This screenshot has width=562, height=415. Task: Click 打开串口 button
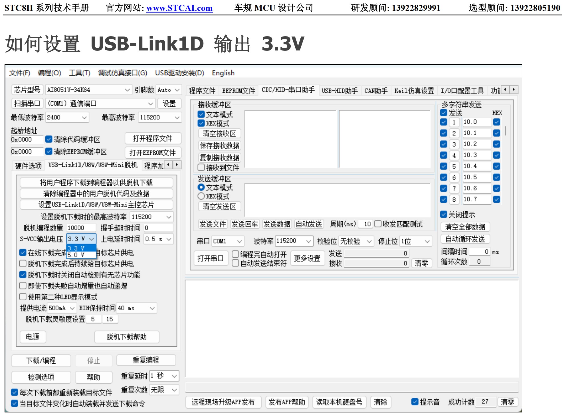211,258
